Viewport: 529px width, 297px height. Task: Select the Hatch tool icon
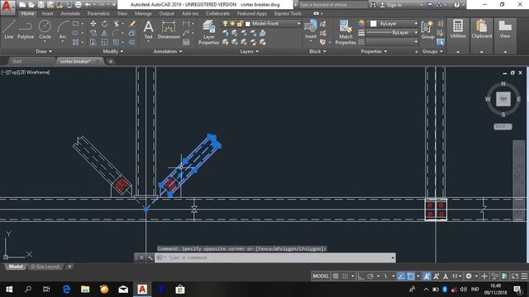(x=75, y=42)
